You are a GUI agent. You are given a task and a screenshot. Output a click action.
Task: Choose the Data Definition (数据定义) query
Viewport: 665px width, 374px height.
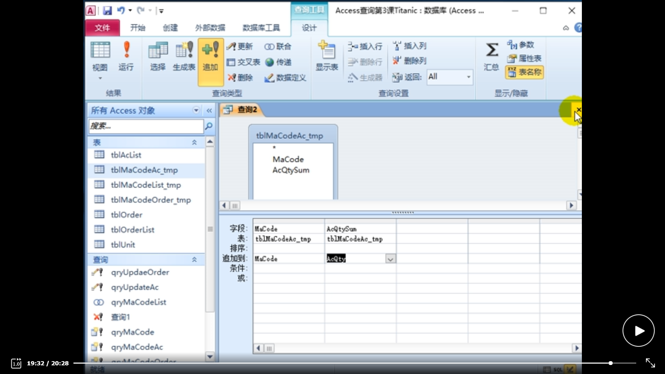click(285, 78)
